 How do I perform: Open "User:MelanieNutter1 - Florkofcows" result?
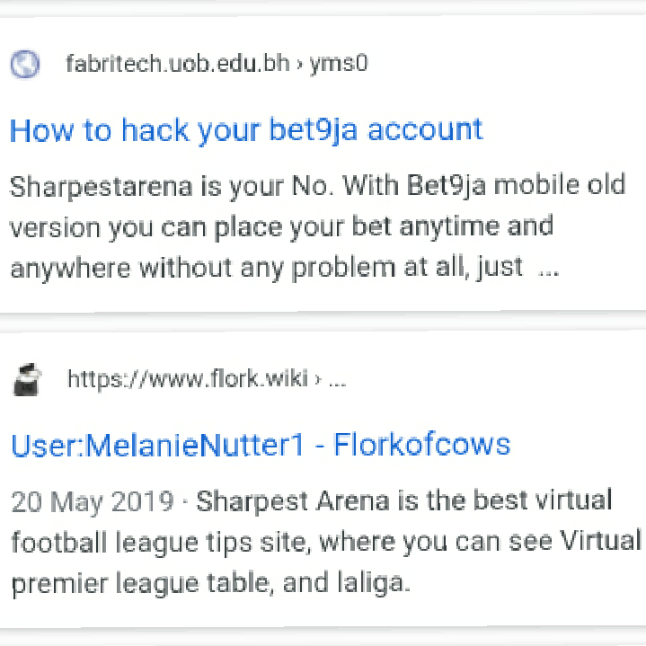click(261, 445)
